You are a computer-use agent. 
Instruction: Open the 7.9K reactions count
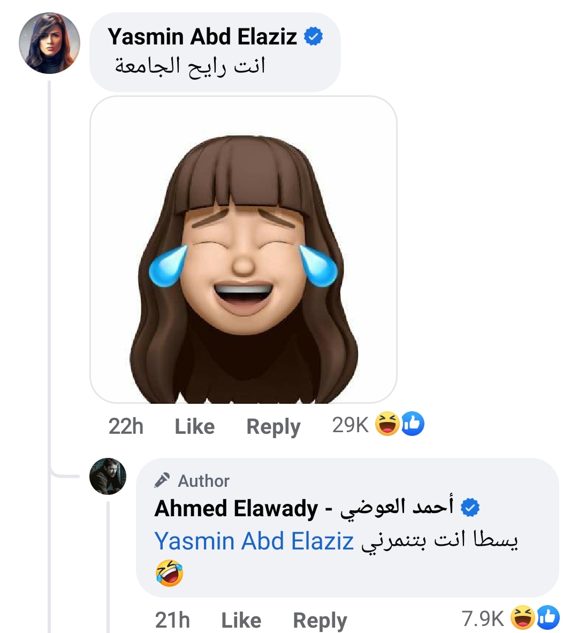point(482,618)
